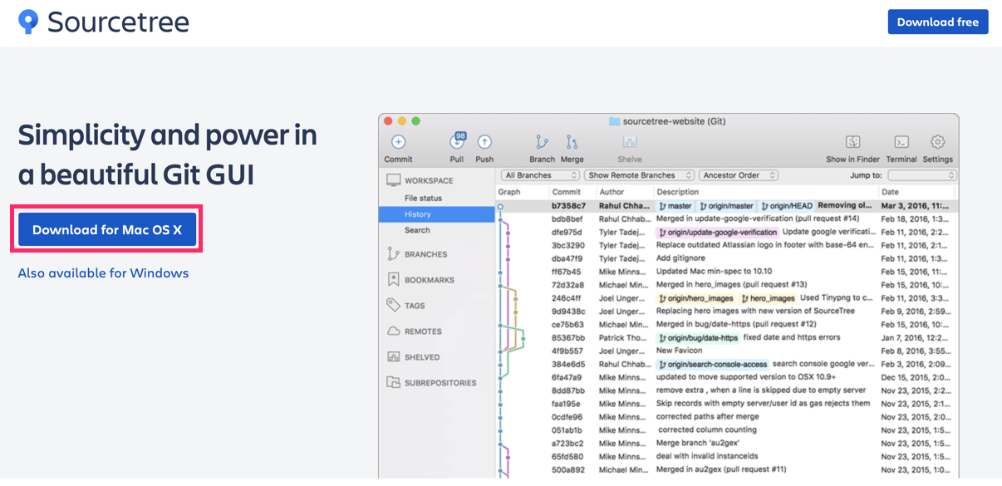Click the BRANCHES section label
The width and height of the screenshot is (1002, 486).
tap(425, 254)
